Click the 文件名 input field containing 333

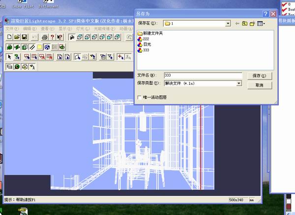coord(203,76)
